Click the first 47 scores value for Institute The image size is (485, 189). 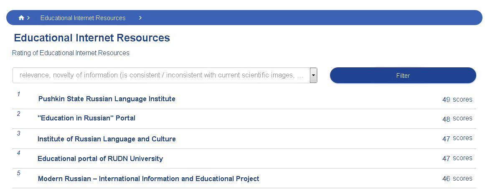pos(457,138)
